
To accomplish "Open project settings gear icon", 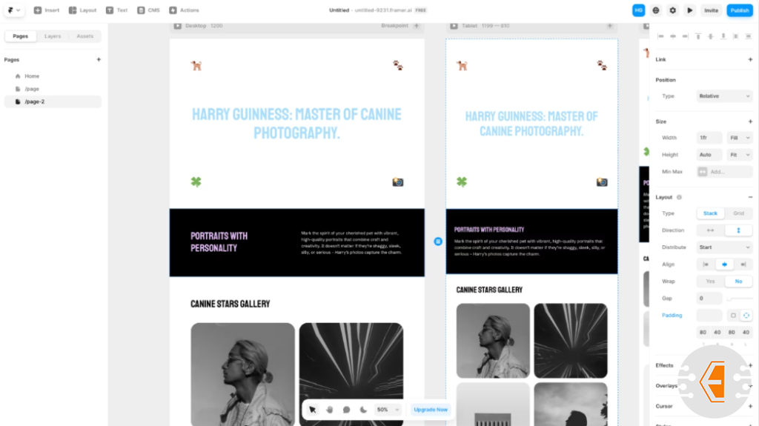I will [673, 10].
